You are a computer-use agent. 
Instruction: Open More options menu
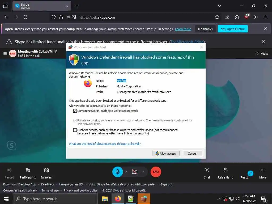click(x=263, y=173)
